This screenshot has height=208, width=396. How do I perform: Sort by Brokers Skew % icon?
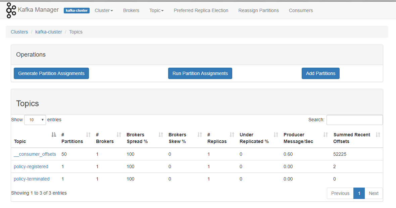coord(200,135)
